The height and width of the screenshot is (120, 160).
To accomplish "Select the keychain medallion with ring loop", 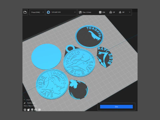I will point(79,61).
